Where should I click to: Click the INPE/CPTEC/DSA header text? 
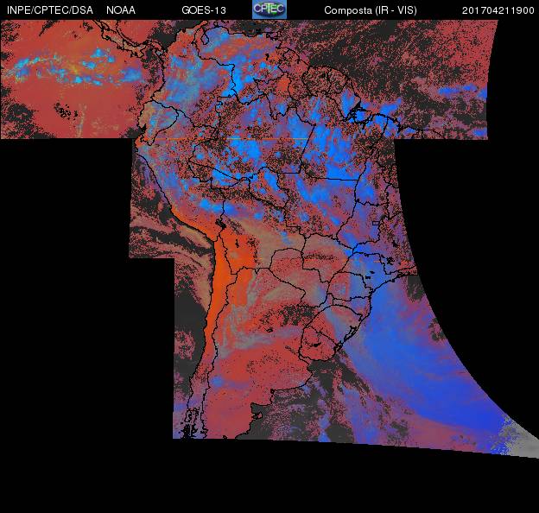point(50,10)
